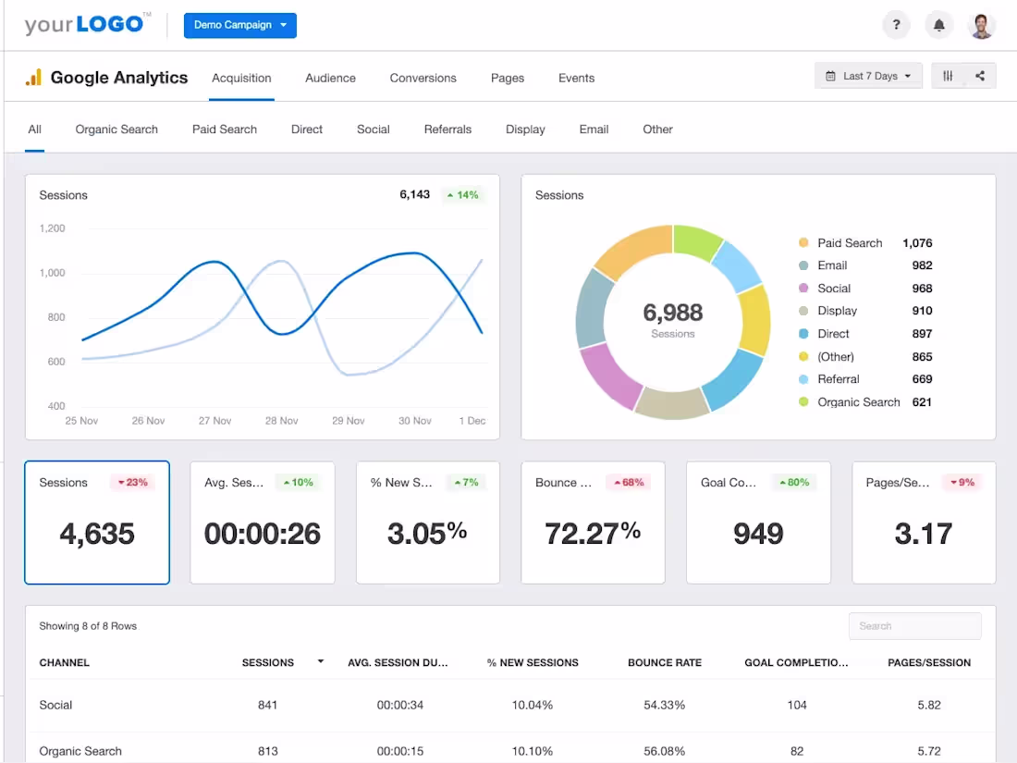Viewport: 1017px width, 763px height.
Task: Open the user profile avatar
Action: (981, 25)
